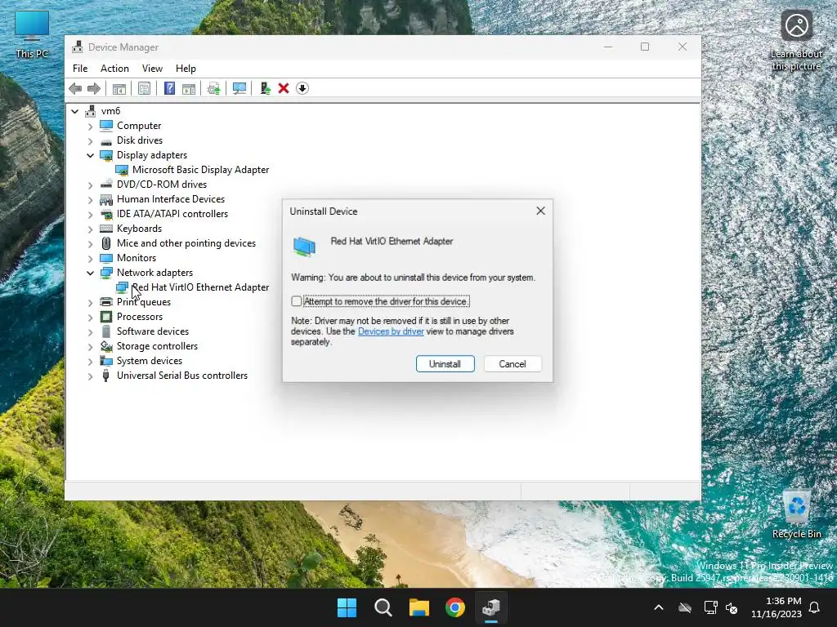
Task: Expand the Keyboards category
Action: coord(90,229)
